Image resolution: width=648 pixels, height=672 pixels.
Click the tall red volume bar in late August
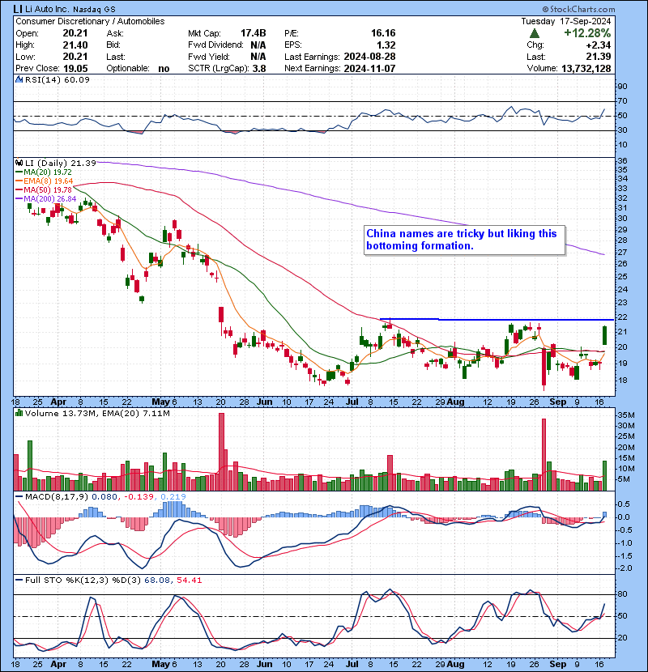click(x=544, y=454)
